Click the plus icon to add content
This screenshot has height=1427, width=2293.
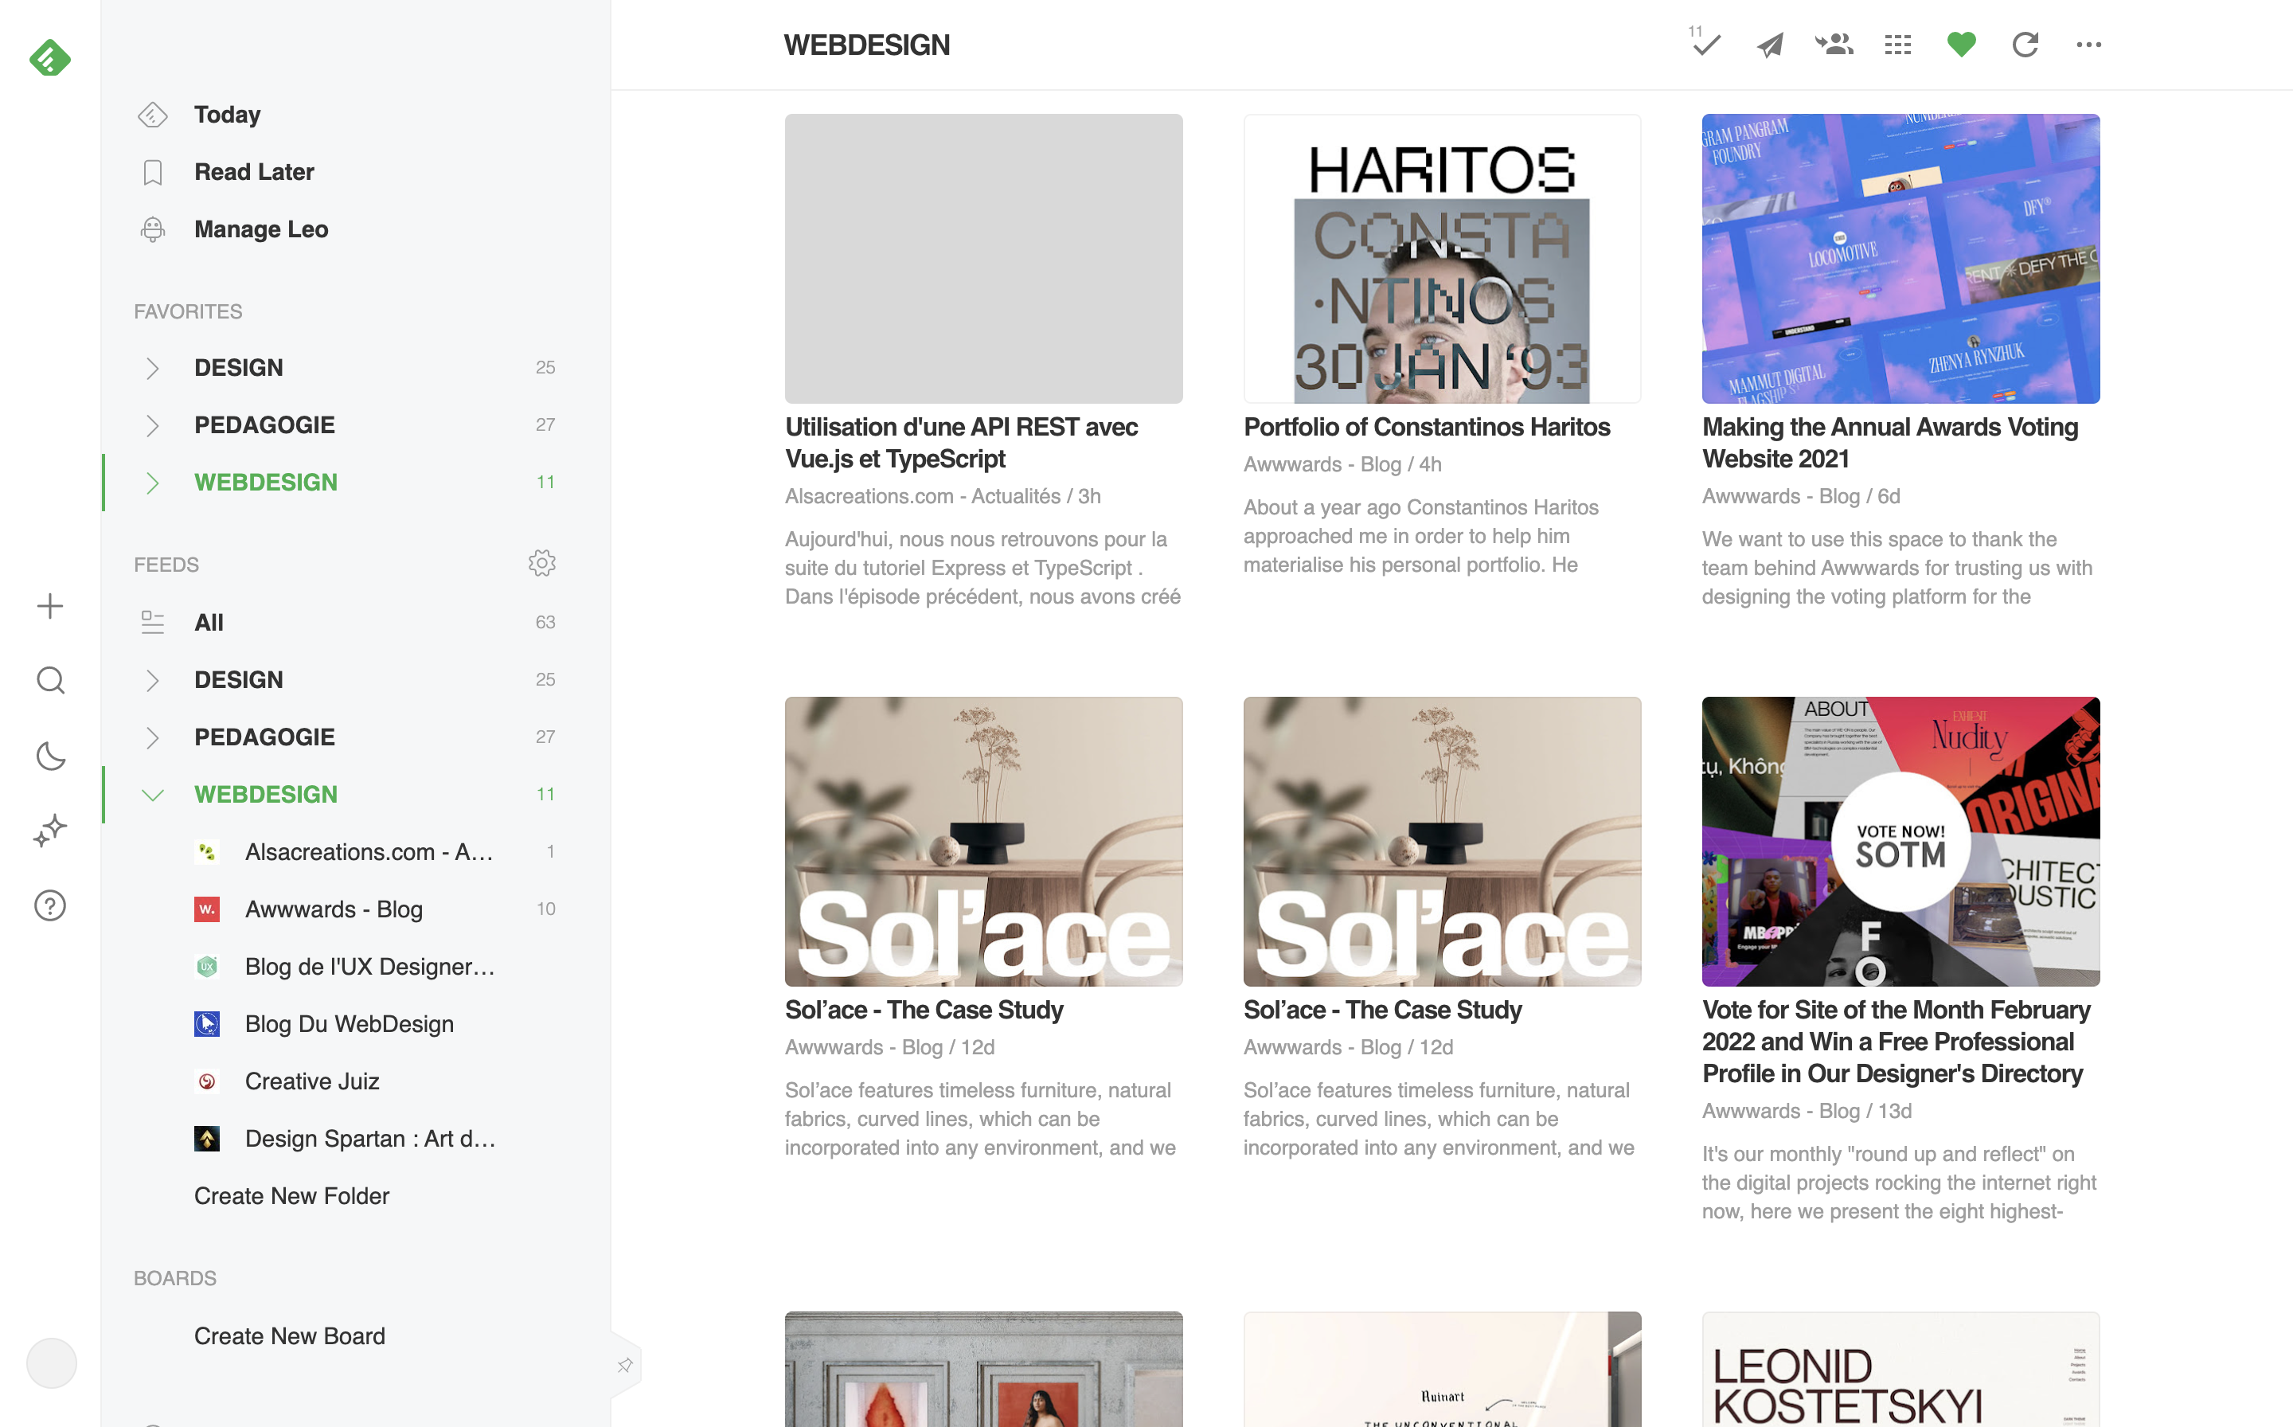click(x=50, y=606)
